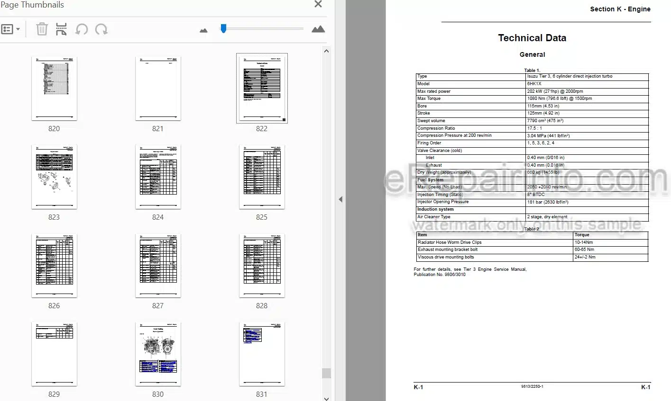
Task: Click page label number 822
Action: click(262, 129)
